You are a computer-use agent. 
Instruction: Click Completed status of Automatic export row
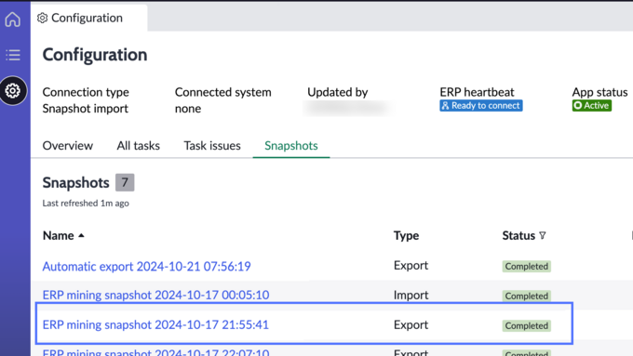527,266
